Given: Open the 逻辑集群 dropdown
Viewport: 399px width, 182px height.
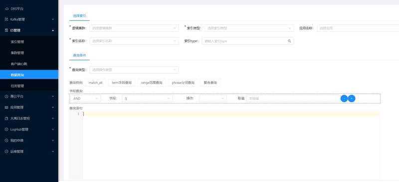Looking at the screenshot, I should [134, 28].
